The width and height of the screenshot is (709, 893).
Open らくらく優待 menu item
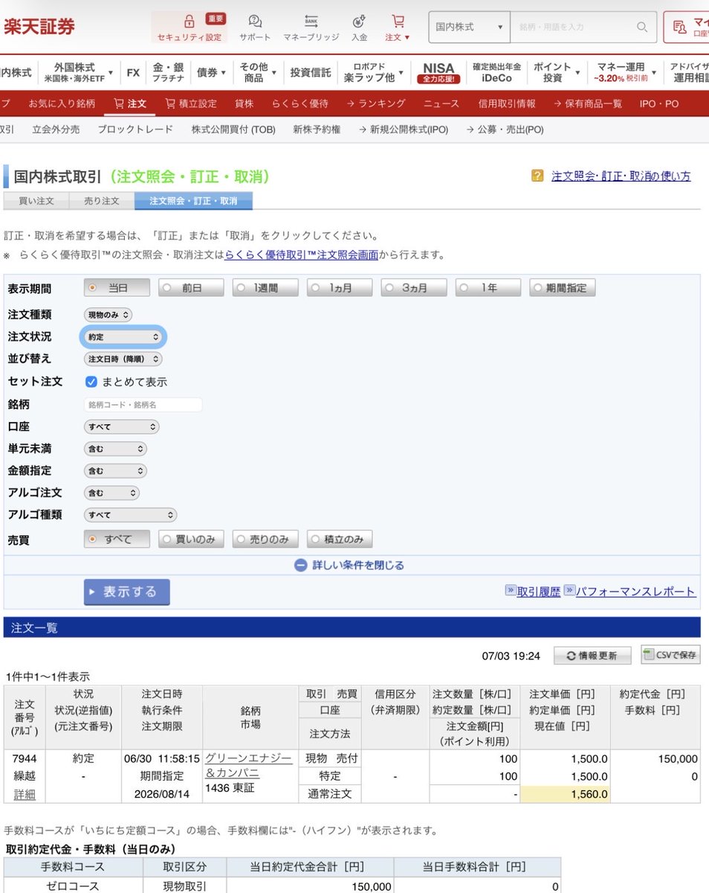[300, 103]
